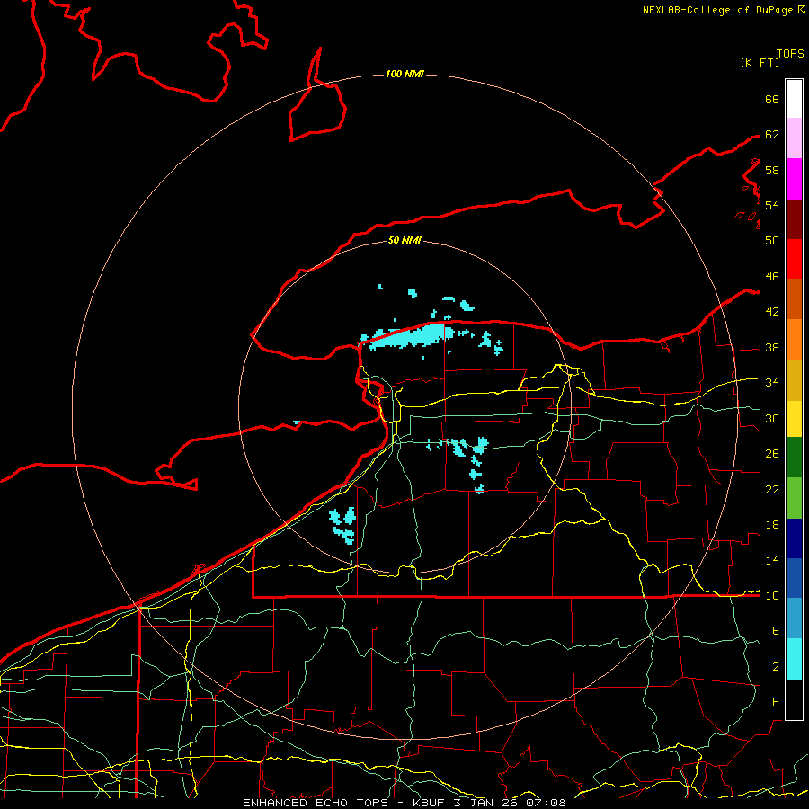This screenshot has height=809, width=809.
Task: Click the legend value 34
Action: coord(772,383)
